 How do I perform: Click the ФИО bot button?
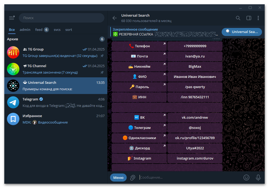pos(139,77)
